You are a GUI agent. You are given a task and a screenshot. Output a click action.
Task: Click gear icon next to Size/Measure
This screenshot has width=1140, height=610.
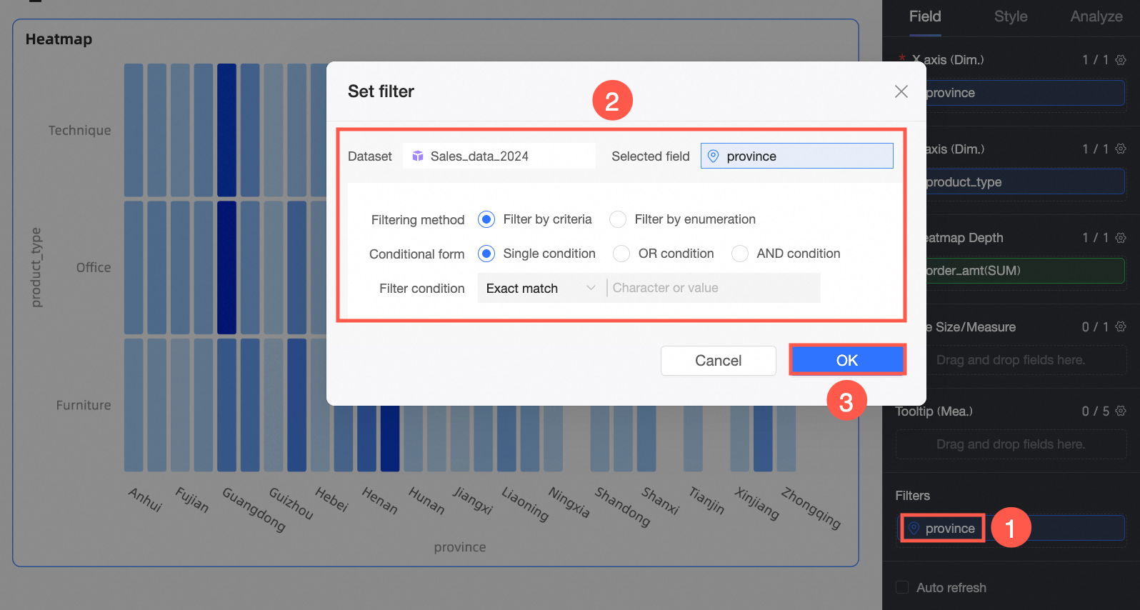1121,326
